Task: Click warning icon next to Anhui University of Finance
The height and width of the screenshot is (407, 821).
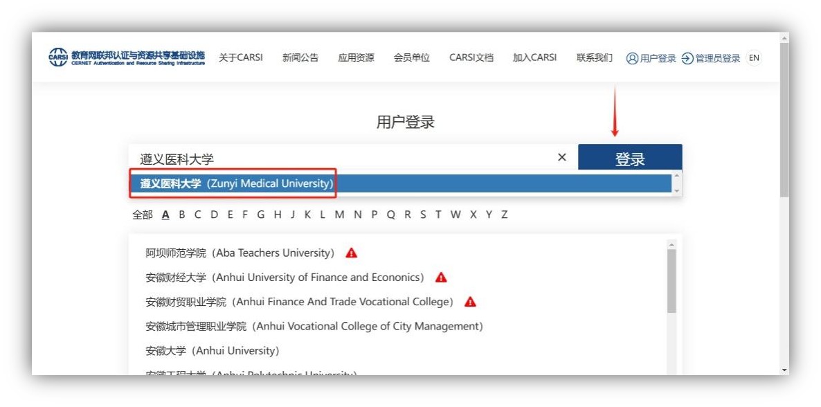Action: click(441, 278)
